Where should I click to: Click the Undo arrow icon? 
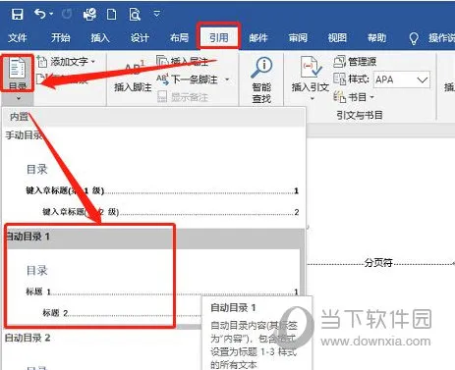click(40, 14)
